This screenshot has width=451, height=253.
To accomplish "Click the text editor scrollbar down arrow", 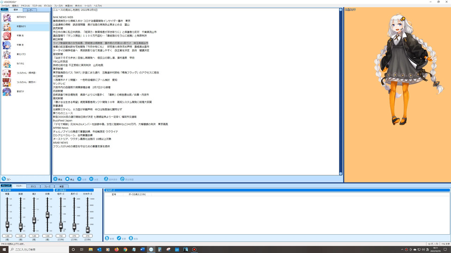I will click(x=341, y=173).
